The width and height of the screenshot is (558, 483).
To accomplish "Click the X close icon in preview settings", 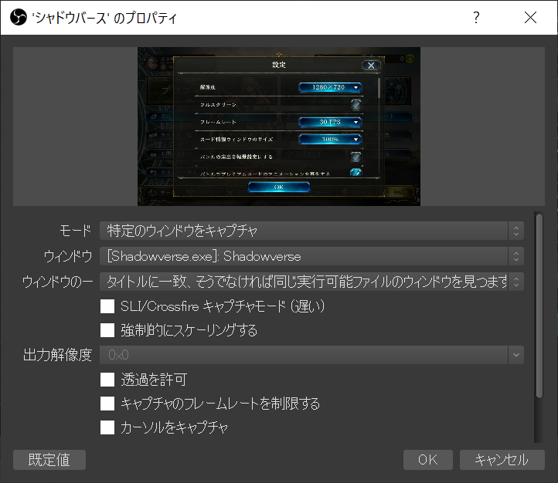I will [371, 66].
